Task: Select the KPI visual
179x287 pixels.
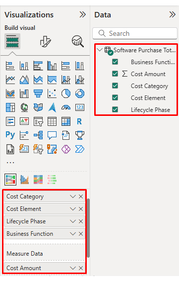Action: [x=24, y=121]
